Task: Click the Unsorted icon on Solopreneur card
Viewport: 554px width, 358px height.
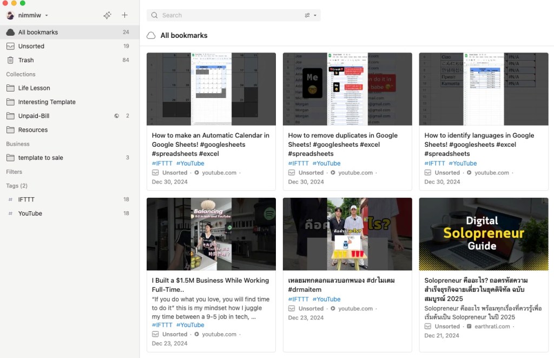Action: tap(427, 327)
